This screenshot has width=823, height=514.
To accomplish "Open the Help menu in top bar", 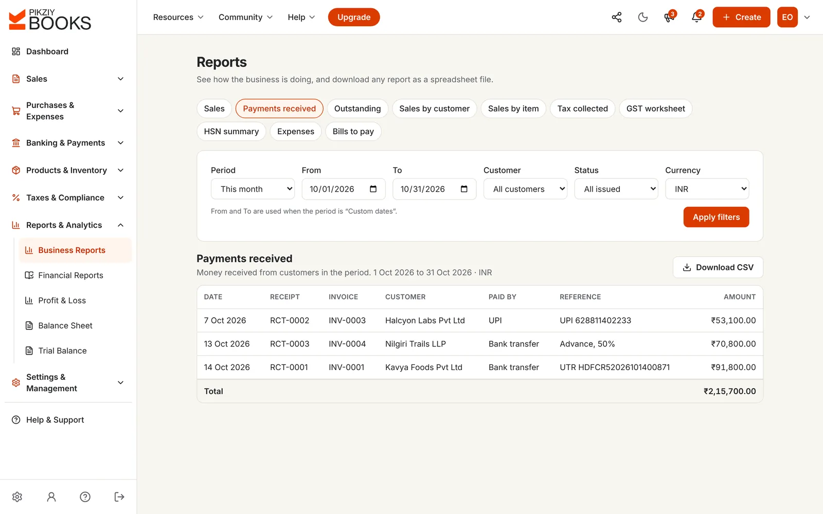I will coord(301,17).
